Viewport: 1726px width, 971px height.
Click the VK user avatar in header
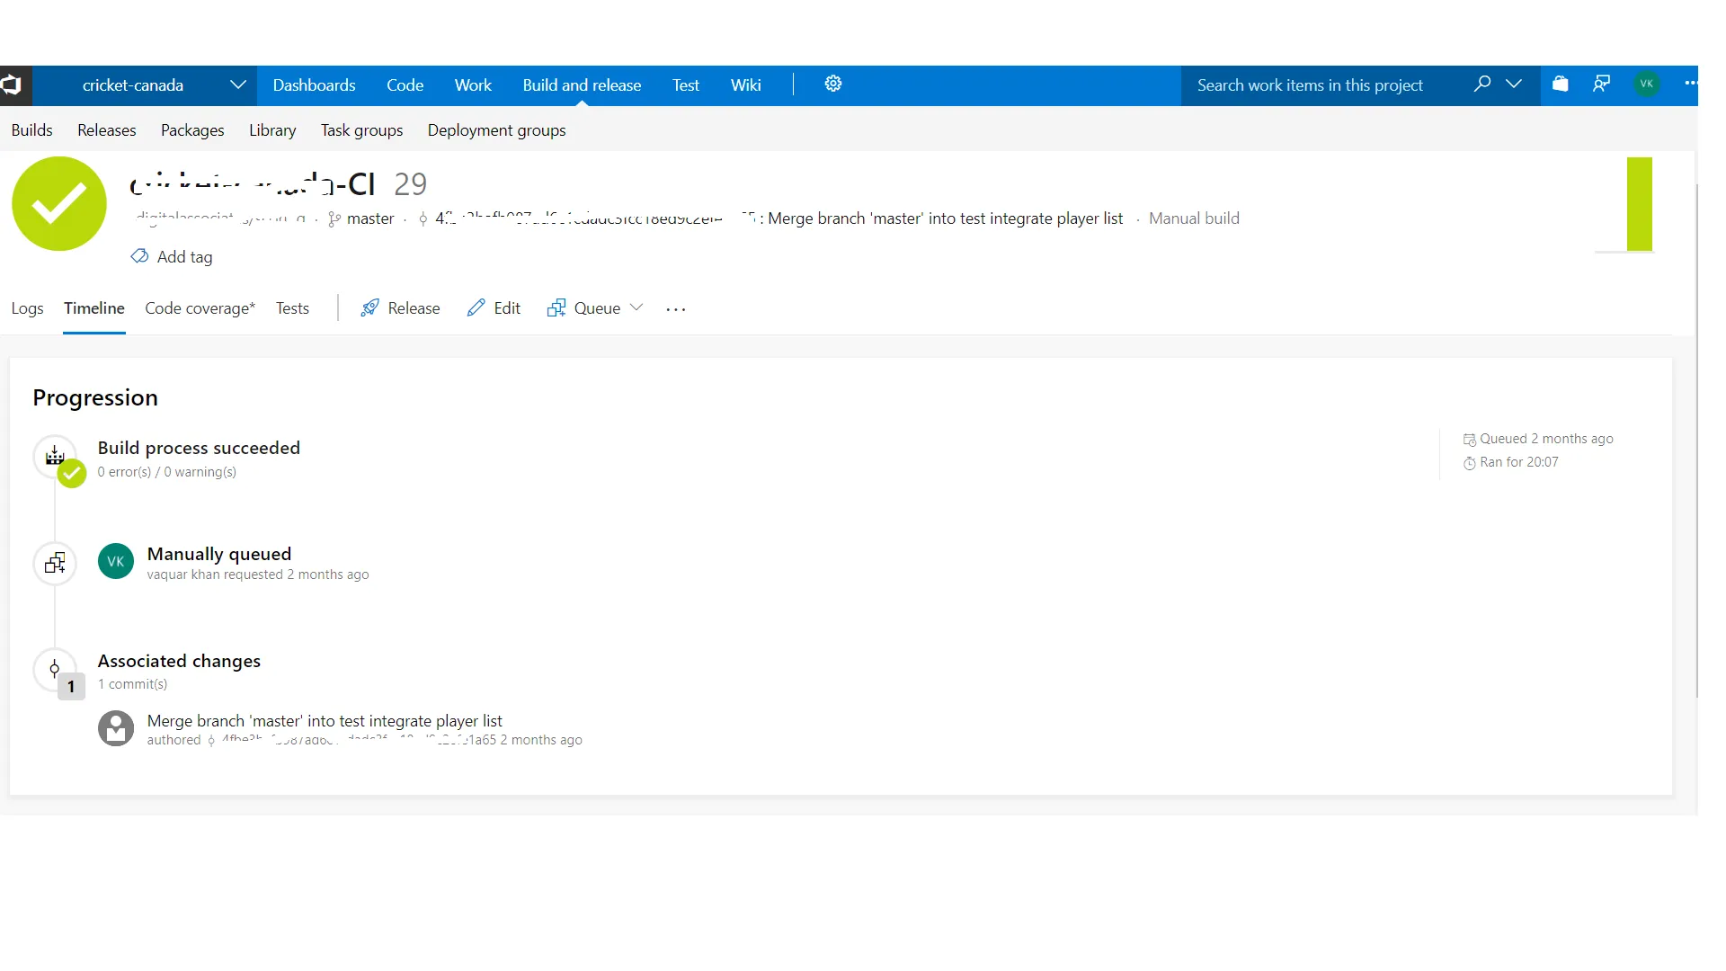pyautogui.click(x=1647, y=85)
